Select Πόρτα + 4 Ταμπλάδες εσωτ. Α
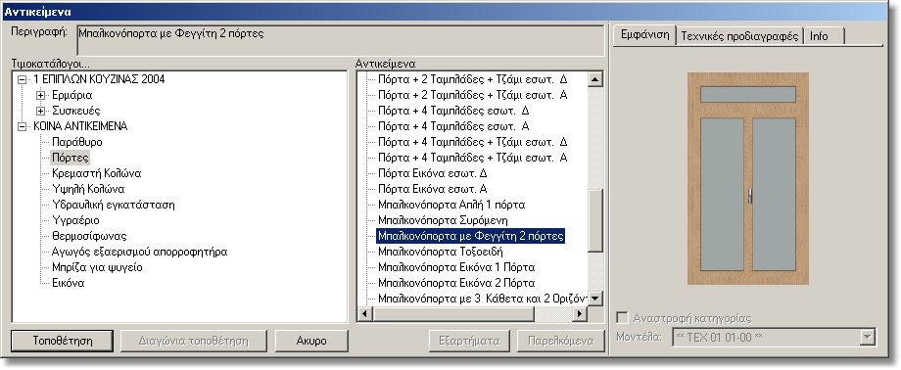Screen dimensions: 901x370 [453, 126]
